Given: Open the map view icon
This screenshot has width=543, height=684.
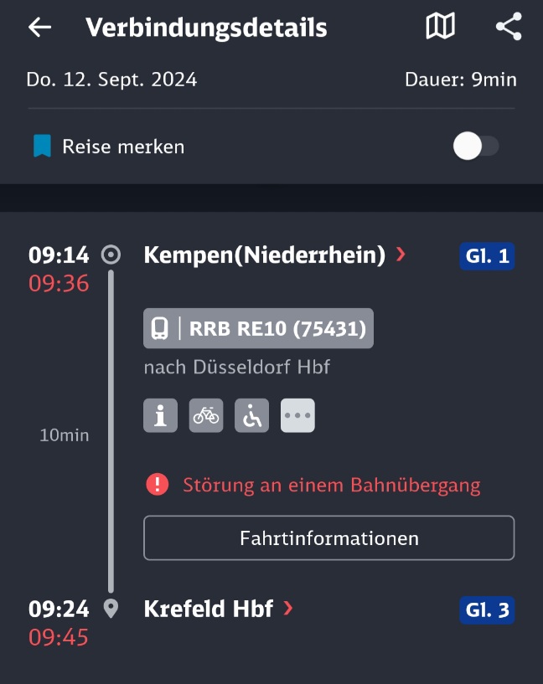Looking at the screenshot, I should pos(440,26).
